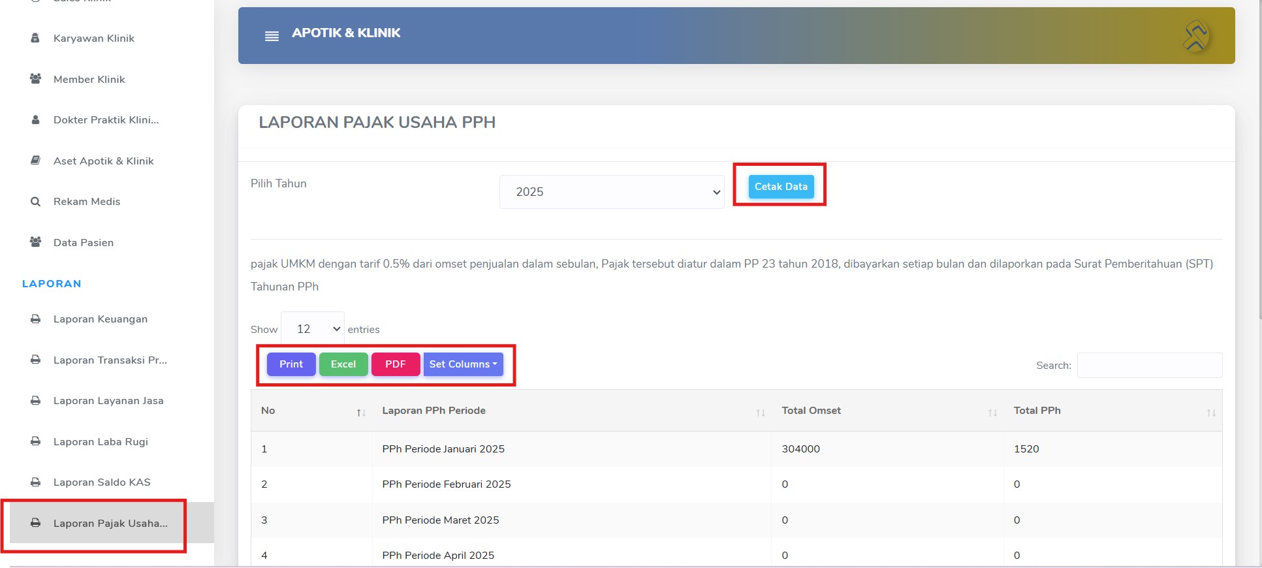The height and width of the screenshot is (568, 1262).
Task: Select Laporan Pajak Usaha sidebar entry
Action: (x=110, y=524)
